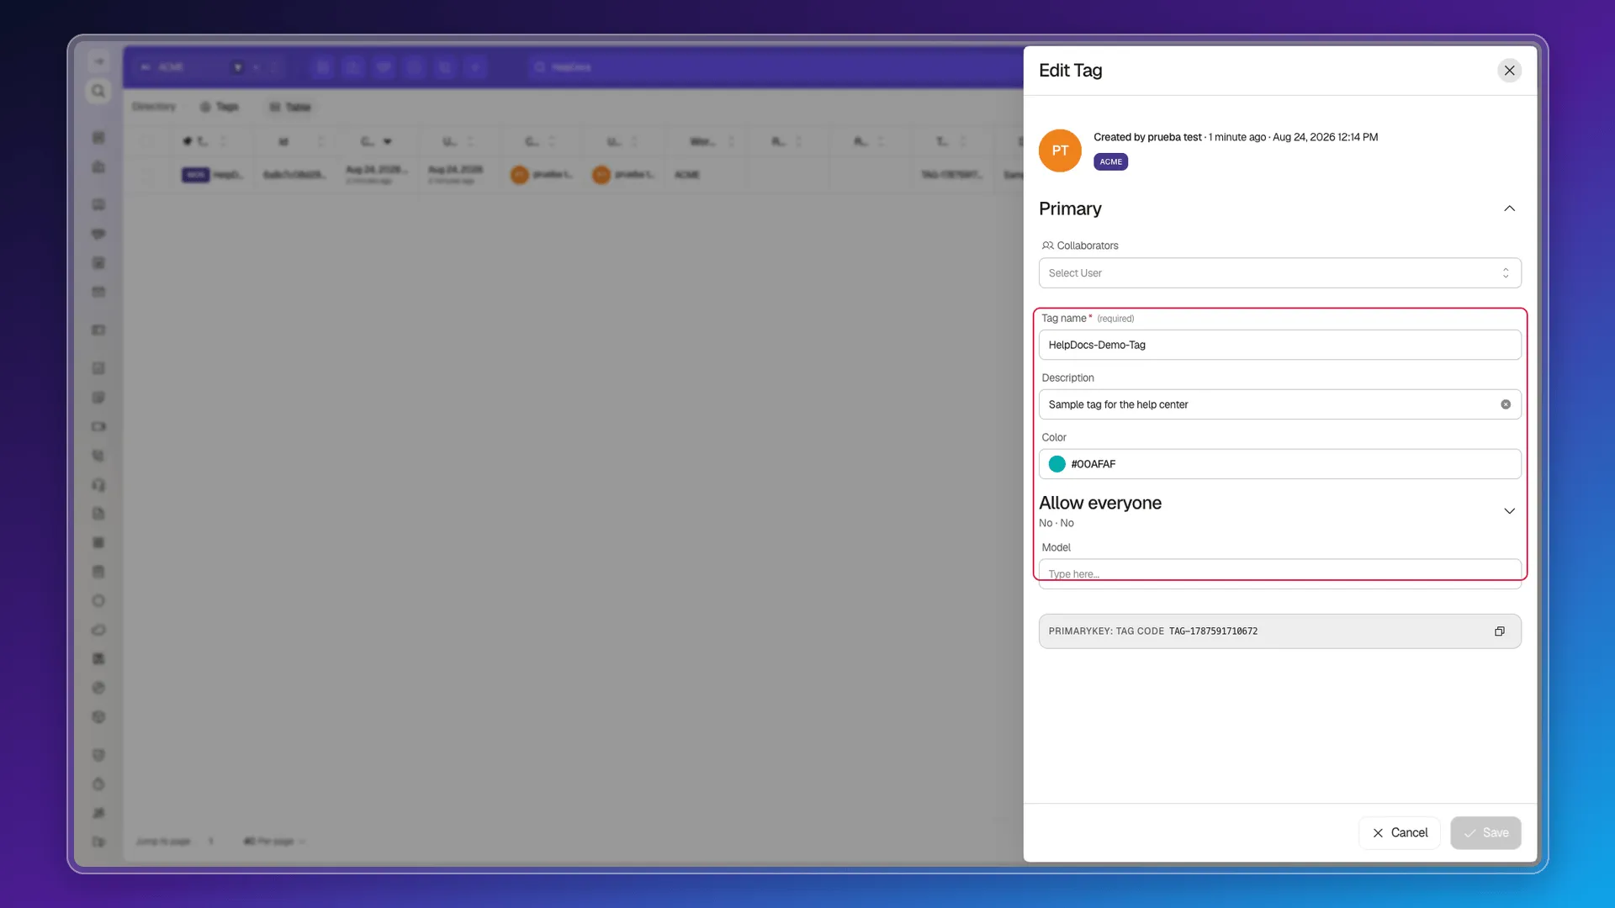Click the Tag name input field
This screenshot has width=1615, height=908.
click(1279, 345)
